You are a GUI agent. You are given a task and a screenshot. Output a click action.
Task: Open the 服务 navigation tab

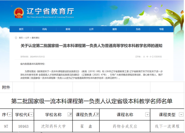[x=115, y=29]
